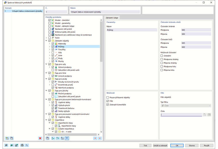Check Přípona listu checkbox
This screenshot has width=218, height=149.
[162, 70]
